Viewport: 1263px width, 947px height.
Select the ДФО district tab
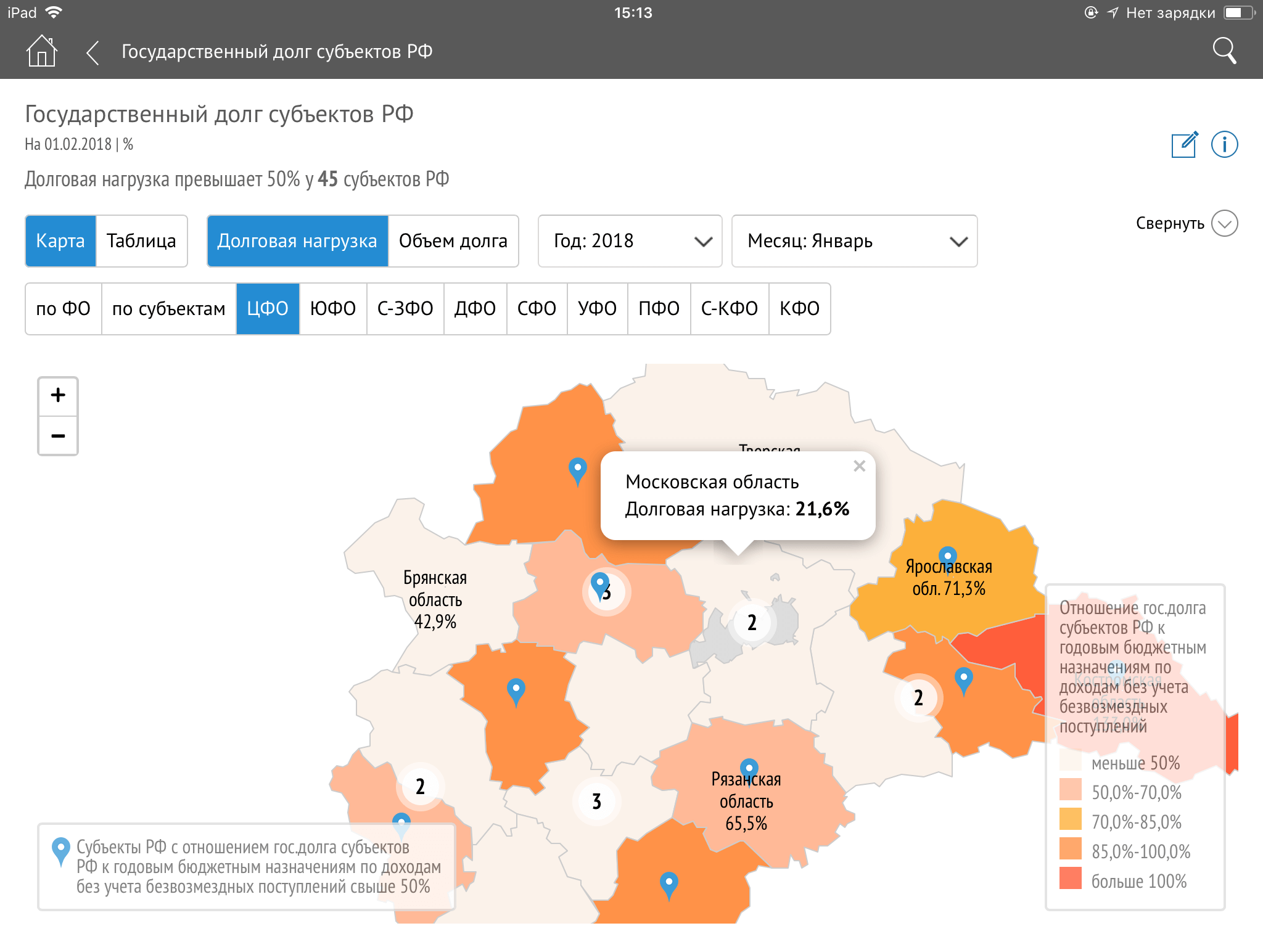coord(475,309)
